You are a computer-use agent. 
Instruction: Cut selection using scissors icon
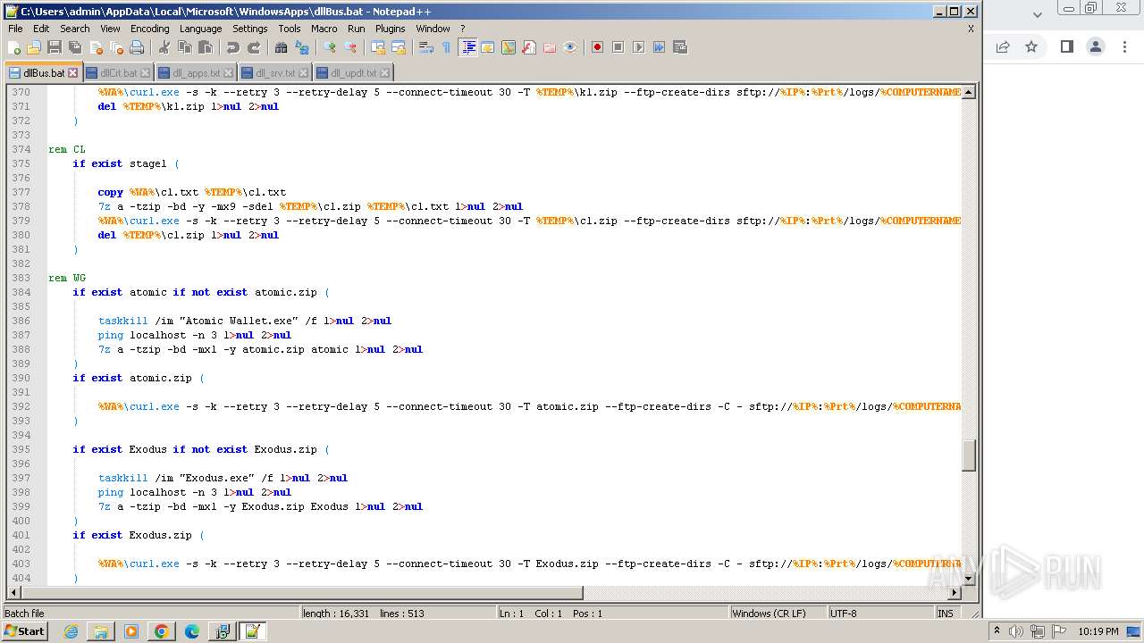(164, 47)
